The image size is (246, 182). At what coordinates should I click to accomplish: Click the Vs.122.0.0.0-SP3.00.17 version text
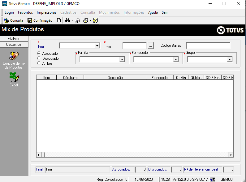[x=190, y=179]
